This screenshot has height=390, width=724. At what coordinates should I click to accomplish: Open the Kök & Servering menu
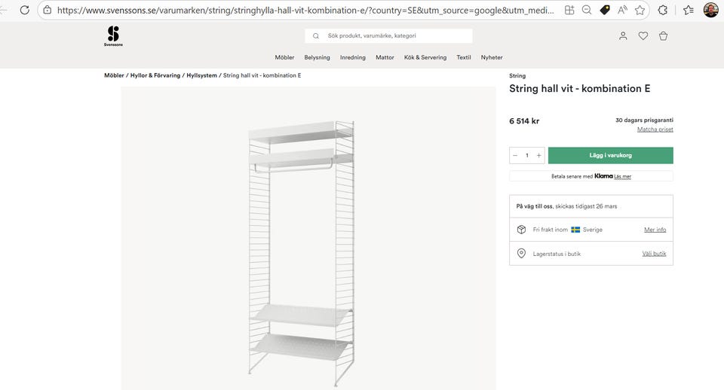coord(425,57)
